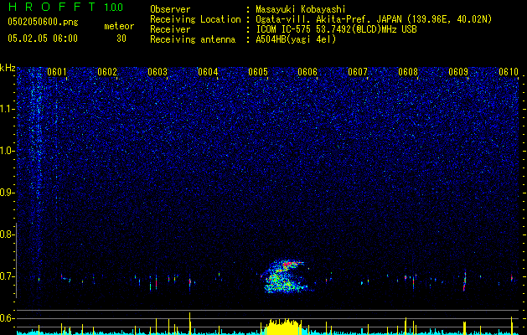This screenshot has width=527, height=335.
Task: Click the ICOM IC-575 receiver text
Action: point(336,29)
